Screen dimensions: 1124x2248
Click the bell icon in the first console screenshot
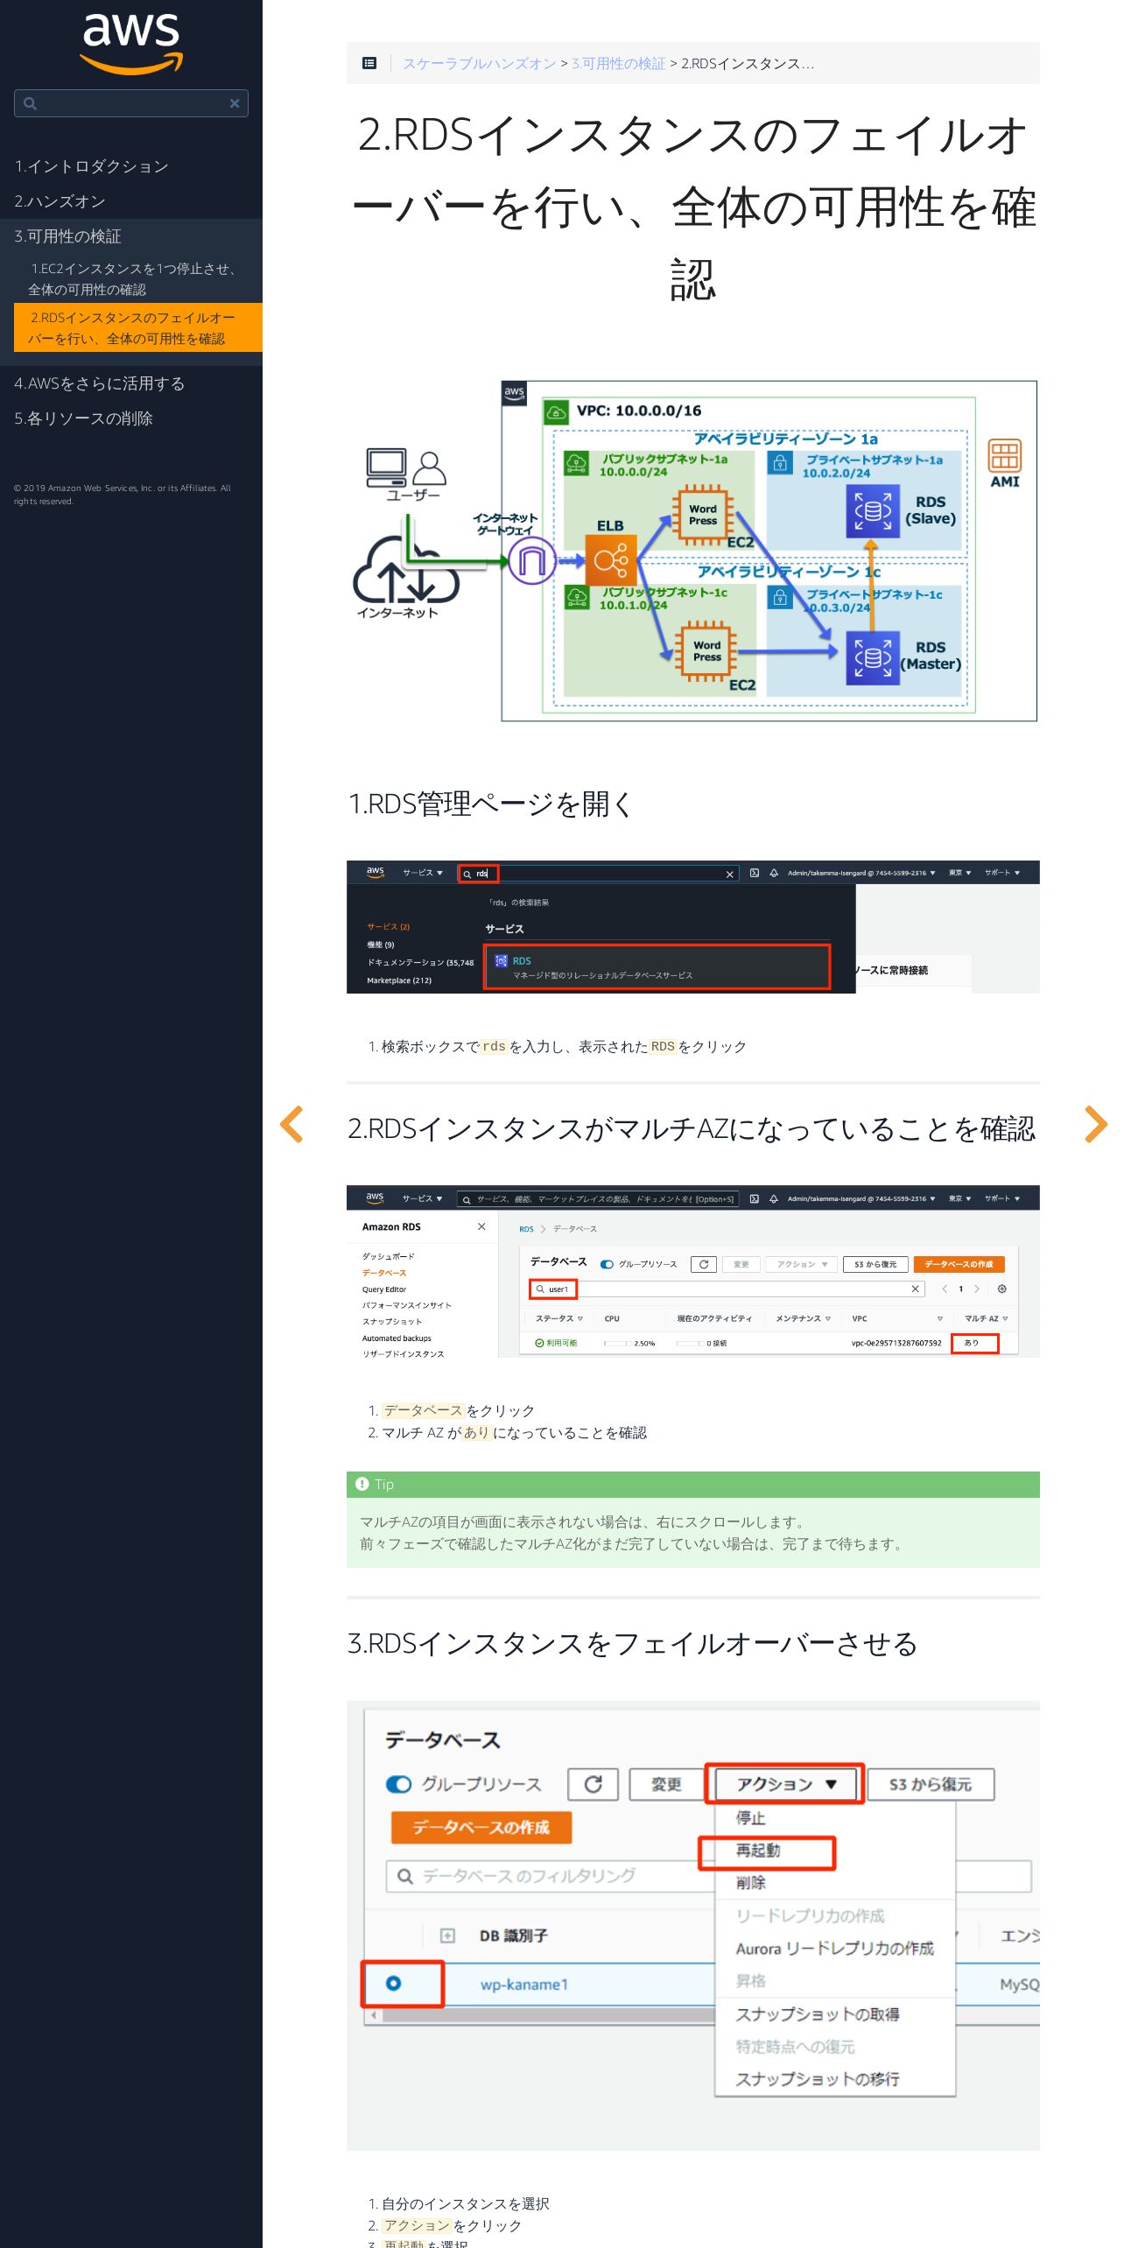774,873
